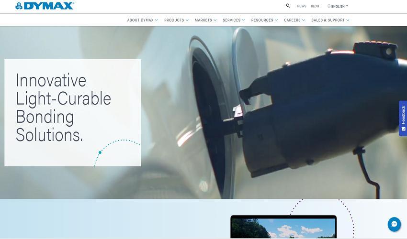Expand the chevron next to Resources
This screenshot has height=239, width=407.
(x=276, y=20)
